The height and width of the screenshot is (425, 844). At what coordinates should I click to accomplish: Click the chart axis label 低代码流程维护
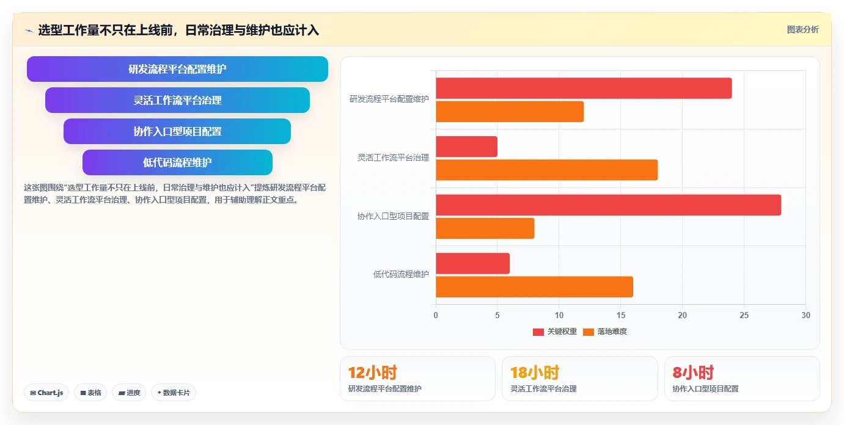(401, 275)
